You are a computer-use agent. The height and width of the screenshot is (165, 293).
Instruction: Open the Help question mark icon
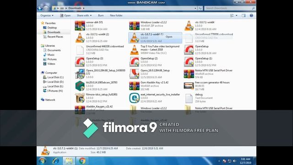click(251, 16)
